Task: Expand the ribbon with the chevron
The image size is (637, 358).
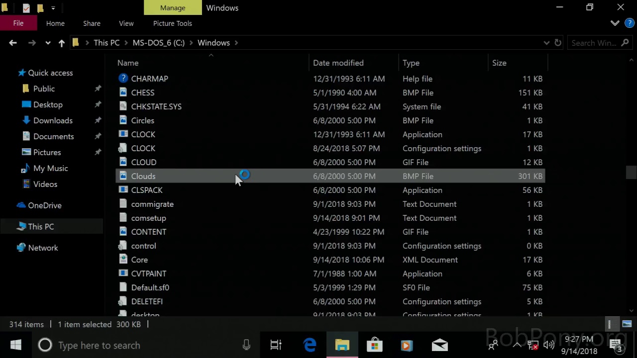Action: pyautogui.click(x=615, y=23)
